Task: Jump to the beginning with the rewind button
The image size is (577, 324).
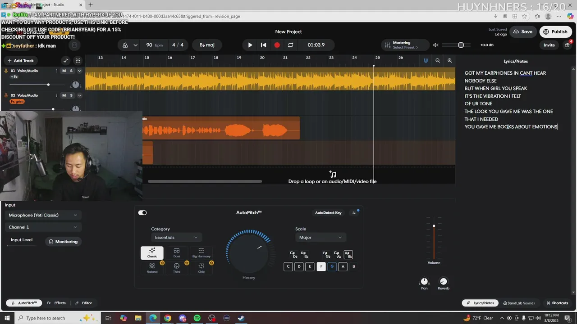Action: (x=264, y=45)
